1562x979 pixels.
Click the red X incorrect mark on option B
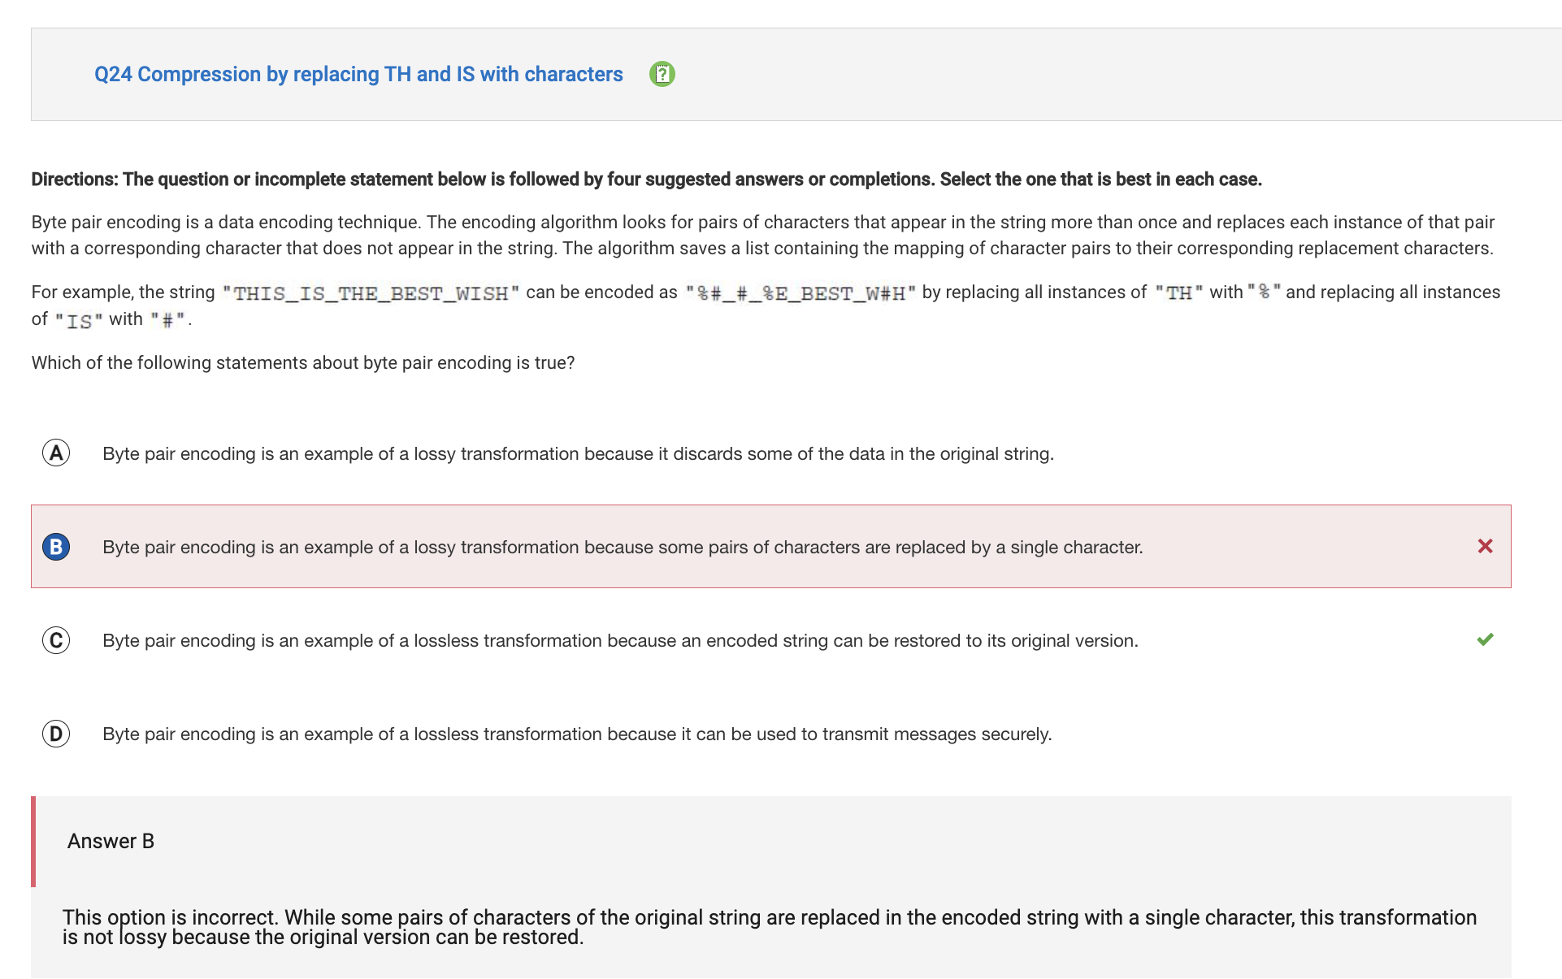[1485, 547]
